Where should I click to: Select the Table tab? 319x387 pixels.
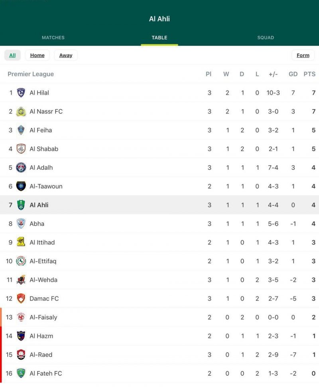[159, 38]
